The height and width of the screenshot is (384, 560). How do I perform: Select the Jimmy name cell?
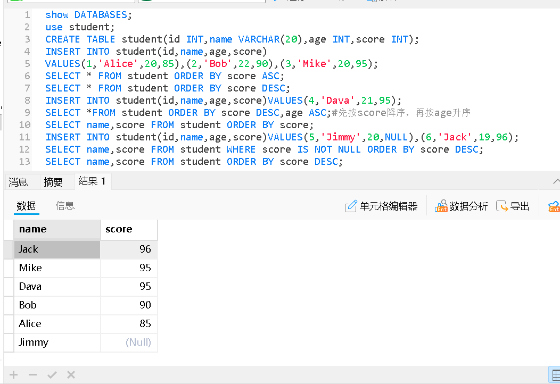coord(57,342)
